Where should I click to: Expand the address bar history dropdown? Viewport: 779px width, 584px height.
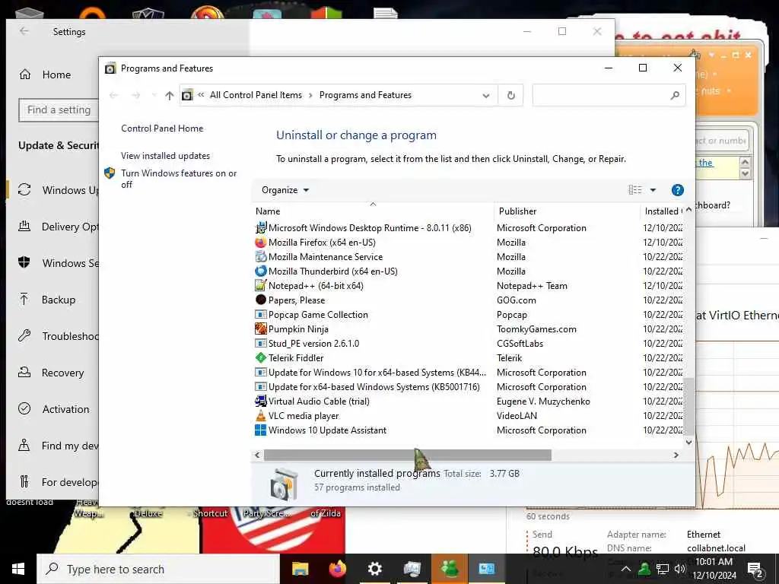click(486, 95)
